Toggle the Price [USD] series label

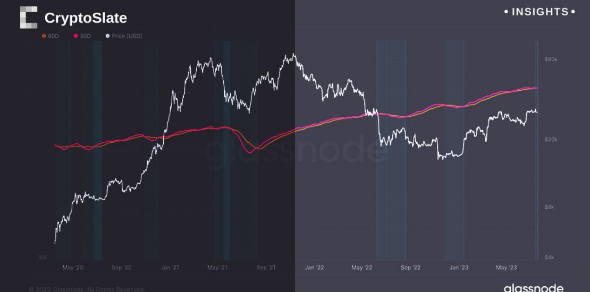tap(127, 36)
